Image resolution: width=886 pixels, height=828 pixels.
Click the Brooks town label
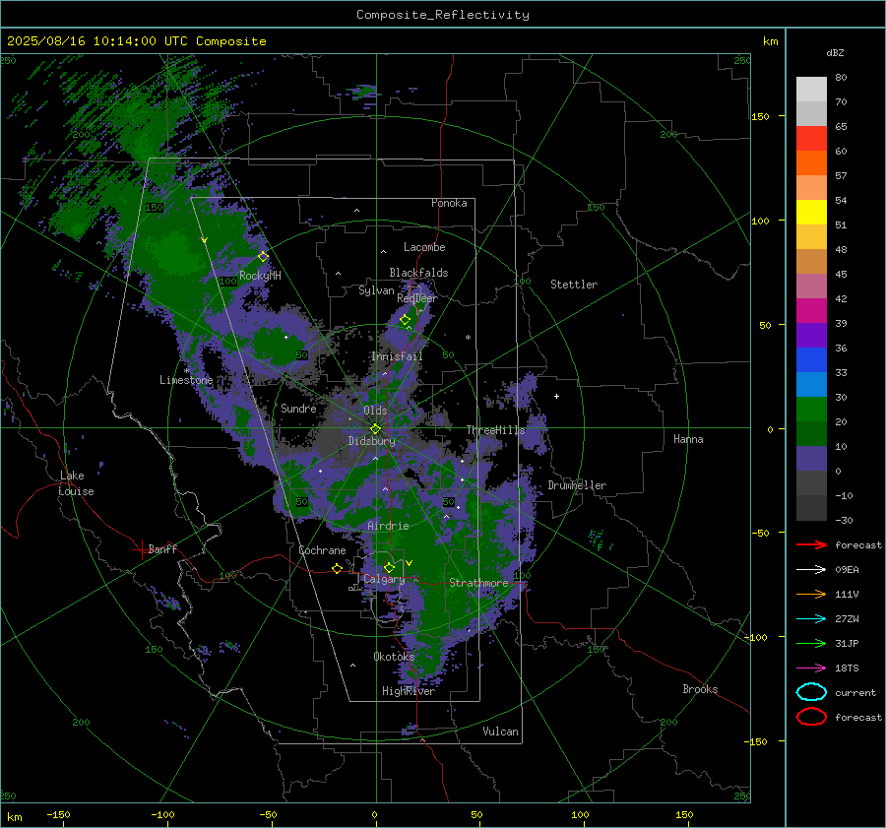click(x=700, y=689)
